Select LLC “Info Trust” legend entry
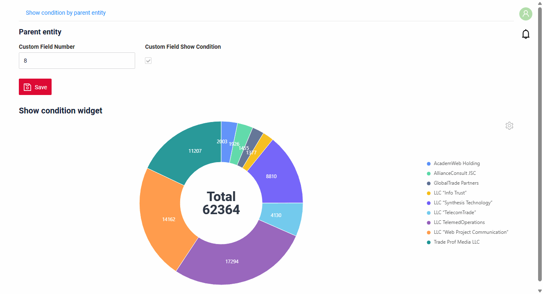 [x=447, y=193]
